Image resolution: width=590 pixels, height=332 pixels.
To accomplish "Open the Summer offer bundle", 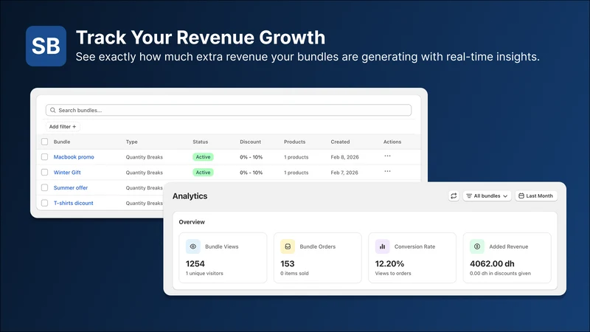I will pos(70,187).
